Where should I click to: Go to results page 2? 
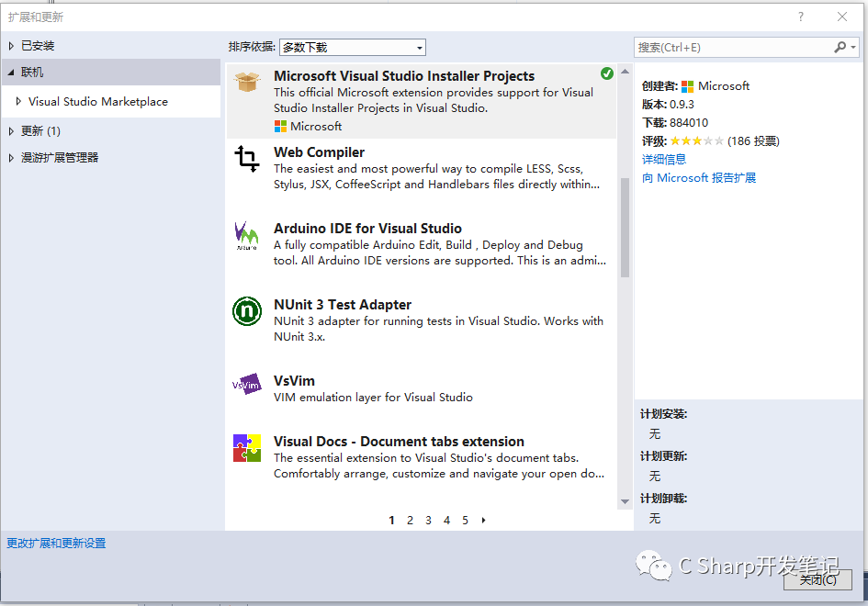pyautogui.click(x=410, y=521)
